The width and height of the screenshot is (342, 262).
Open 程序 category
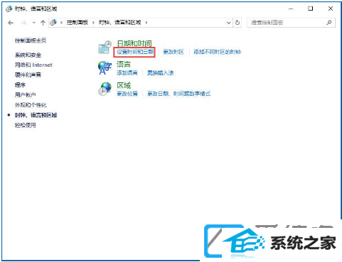(x=20, y=85)
